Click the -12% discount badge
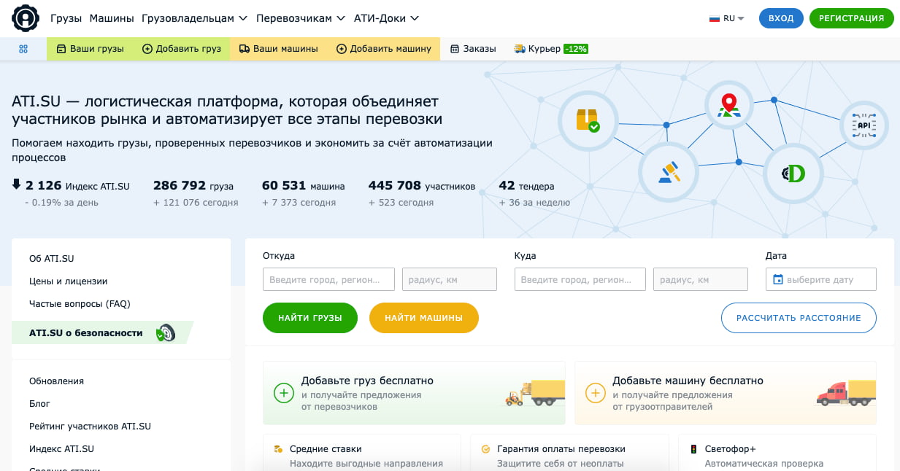900x471 pixels. (576, 49)
